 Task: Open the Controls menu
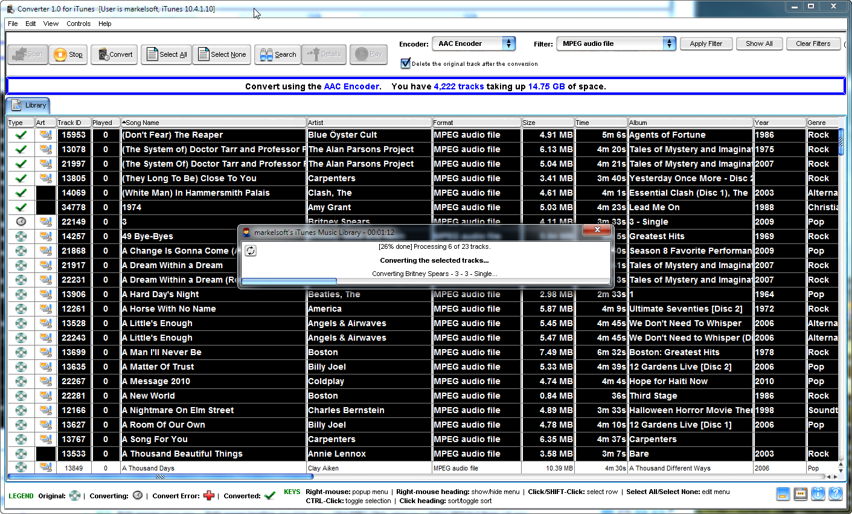tap(78, 24)
